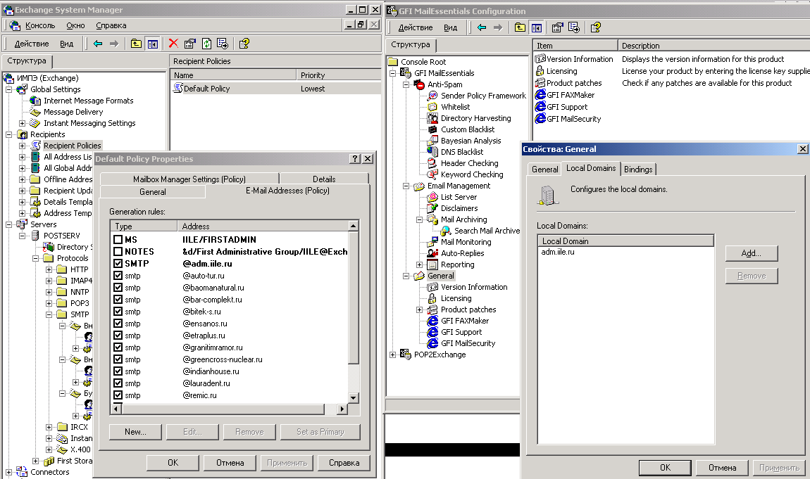Click Up one level icon in Exchange toolbar
810x479 pixels.
136,44
